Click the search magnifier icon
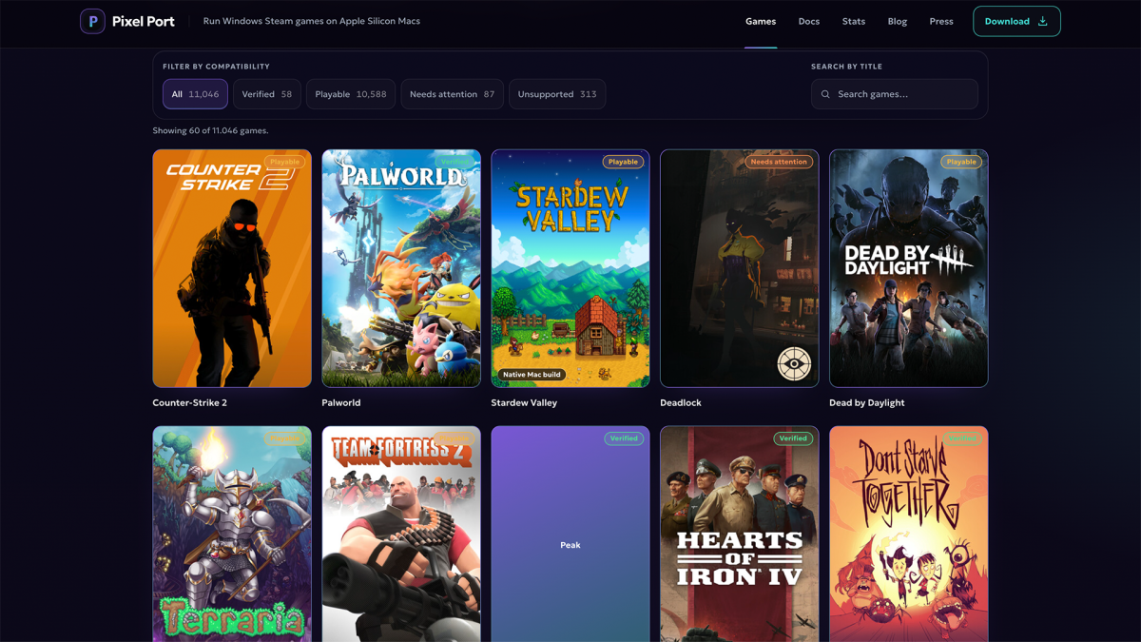 pos(825,94)
